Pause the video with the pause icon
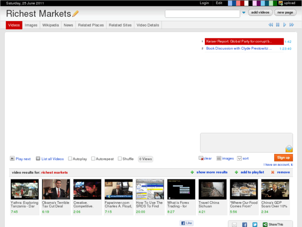Image resolution: width=302 pixels, height=227 pixels. [278, 25]
